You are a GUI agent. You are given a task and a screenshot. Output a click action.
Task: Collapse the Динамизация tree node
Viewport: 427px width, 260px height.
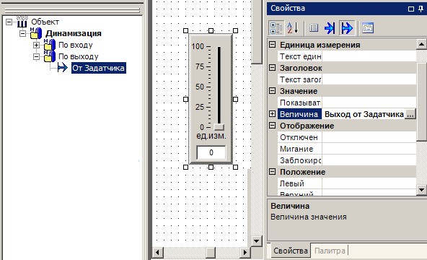coord(22,33)
